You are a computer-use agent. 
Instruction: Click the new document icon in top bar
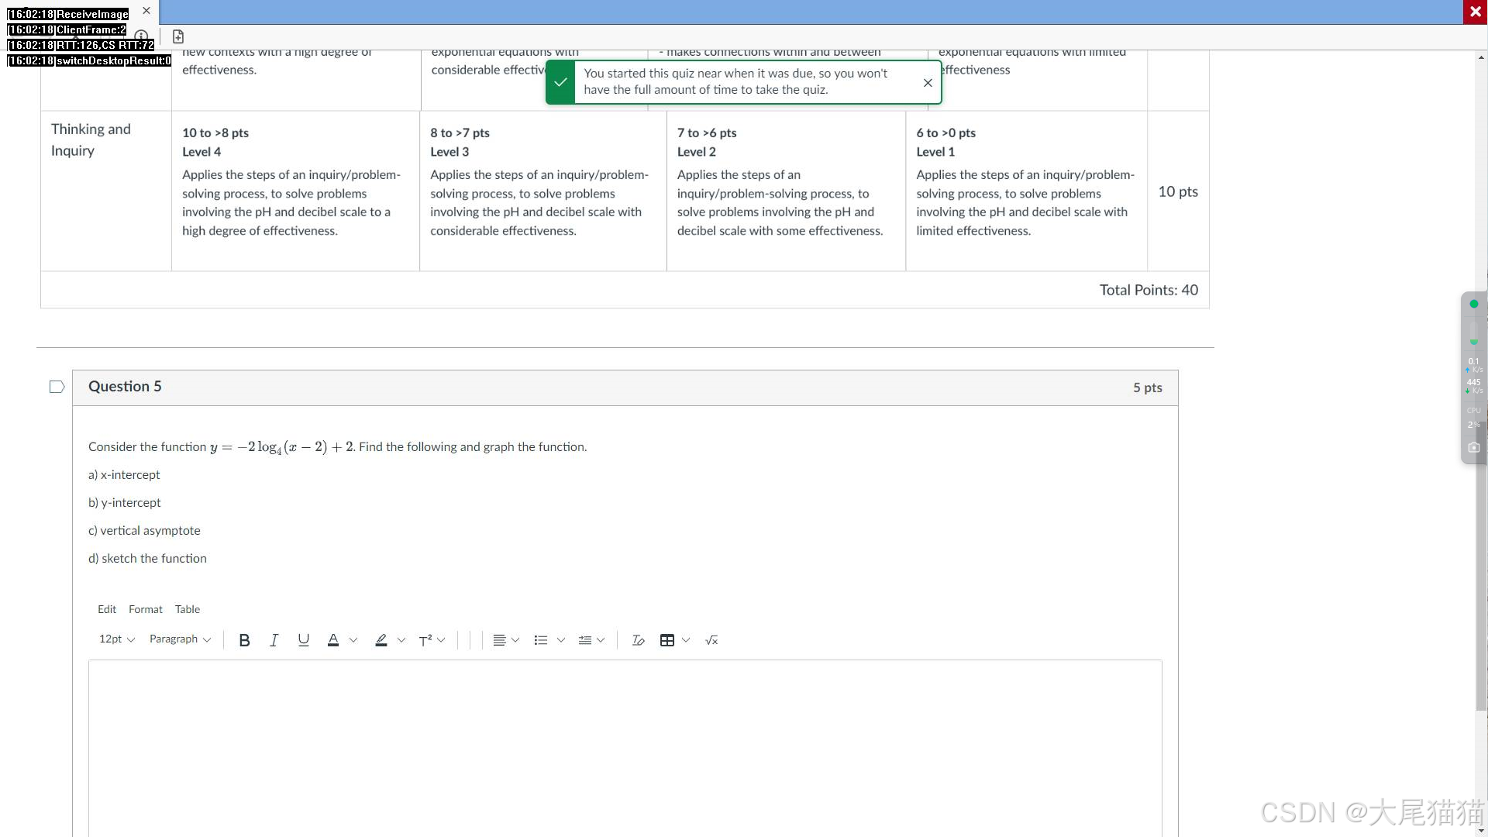point(178,36)
